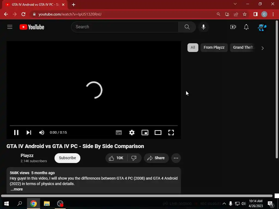Screen dimensions: 279x209
Task: Bookmark this tab with star
Action: (245, 14)
